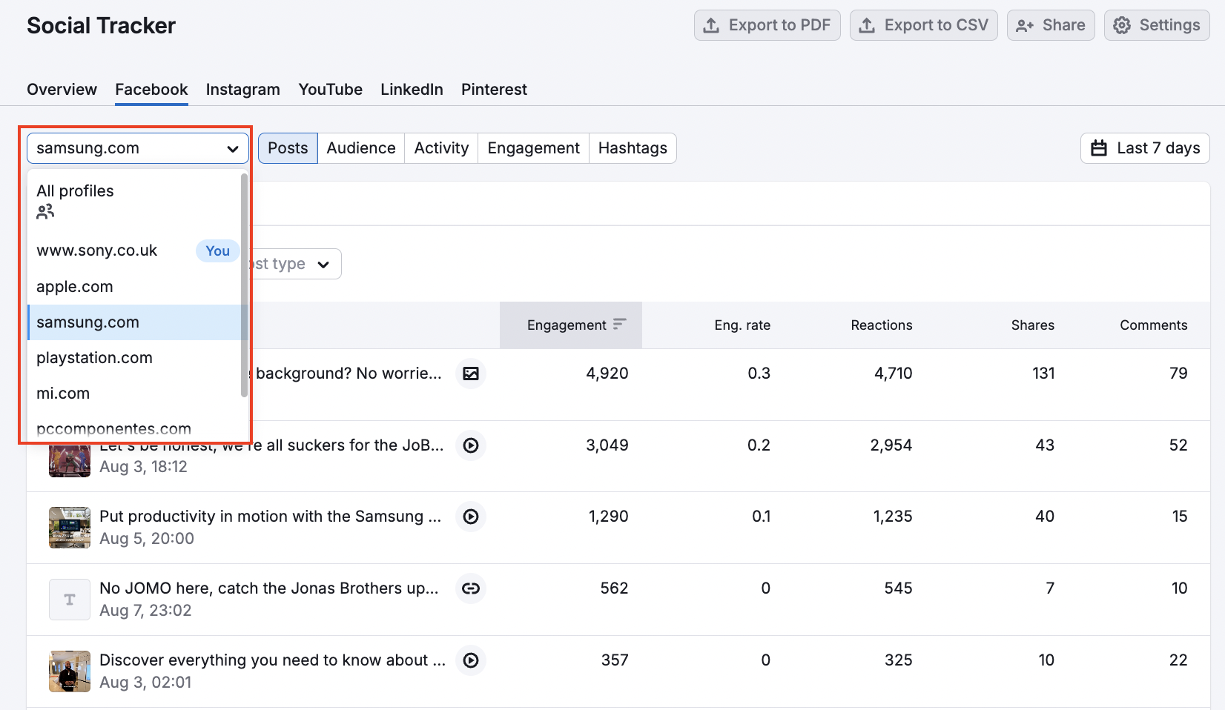1225x710 pixels.
Task: Expand the Post type dropdown
Action: click(323, 264)
